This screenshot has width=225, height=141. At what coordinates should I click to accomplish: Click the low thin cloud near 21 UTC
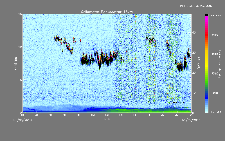pos(177,103)
